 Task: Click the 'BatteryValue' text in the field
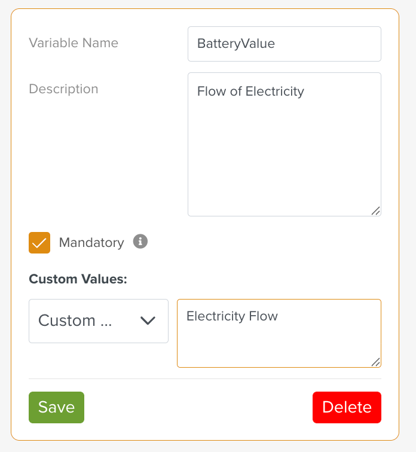click(236, 44)
